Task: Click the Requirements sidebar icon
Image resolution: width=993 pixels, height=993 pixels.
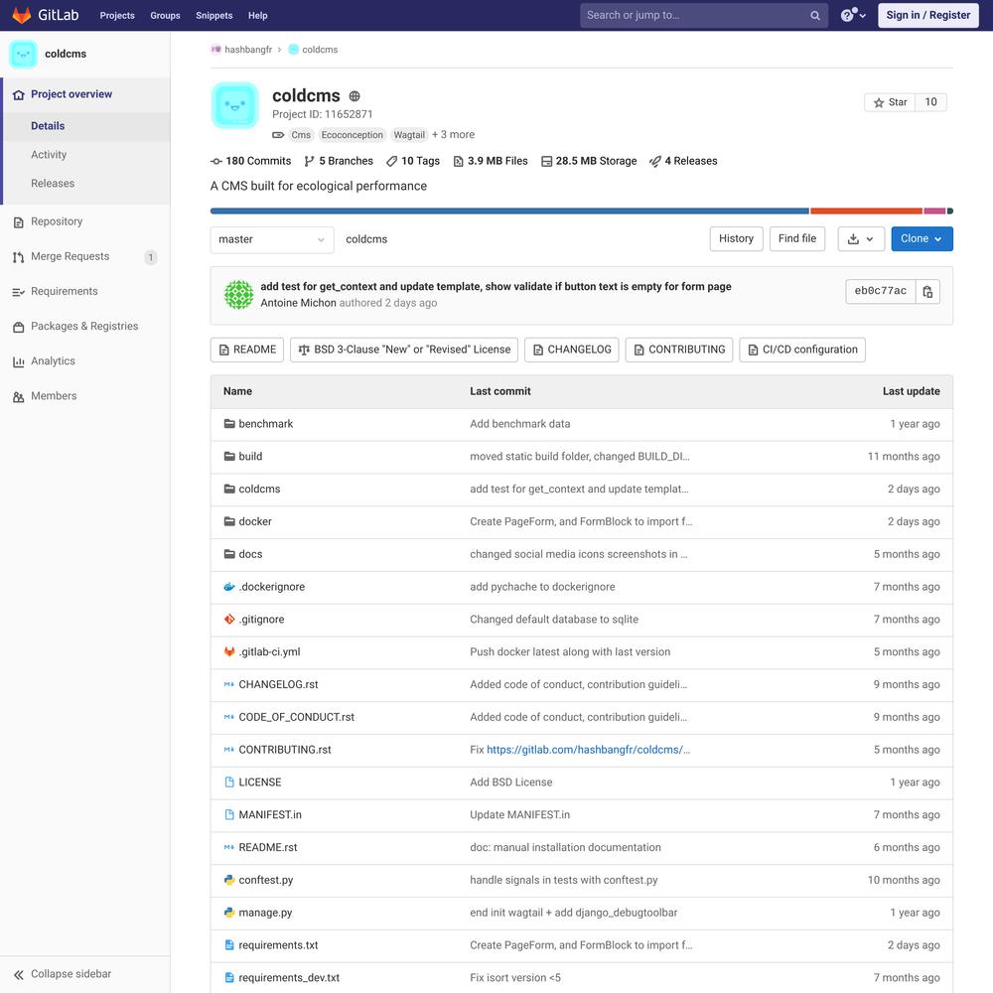Action: [18, 292]
